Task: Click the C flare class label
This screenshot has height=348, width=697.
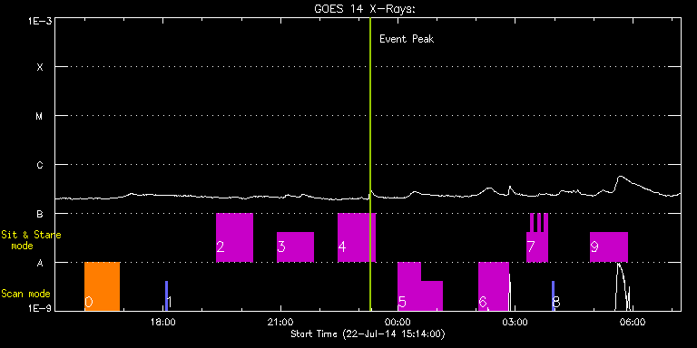Action: (40, 165)
